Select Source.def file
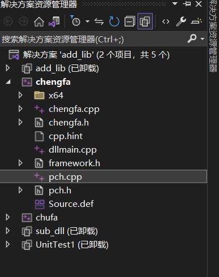 71,204
